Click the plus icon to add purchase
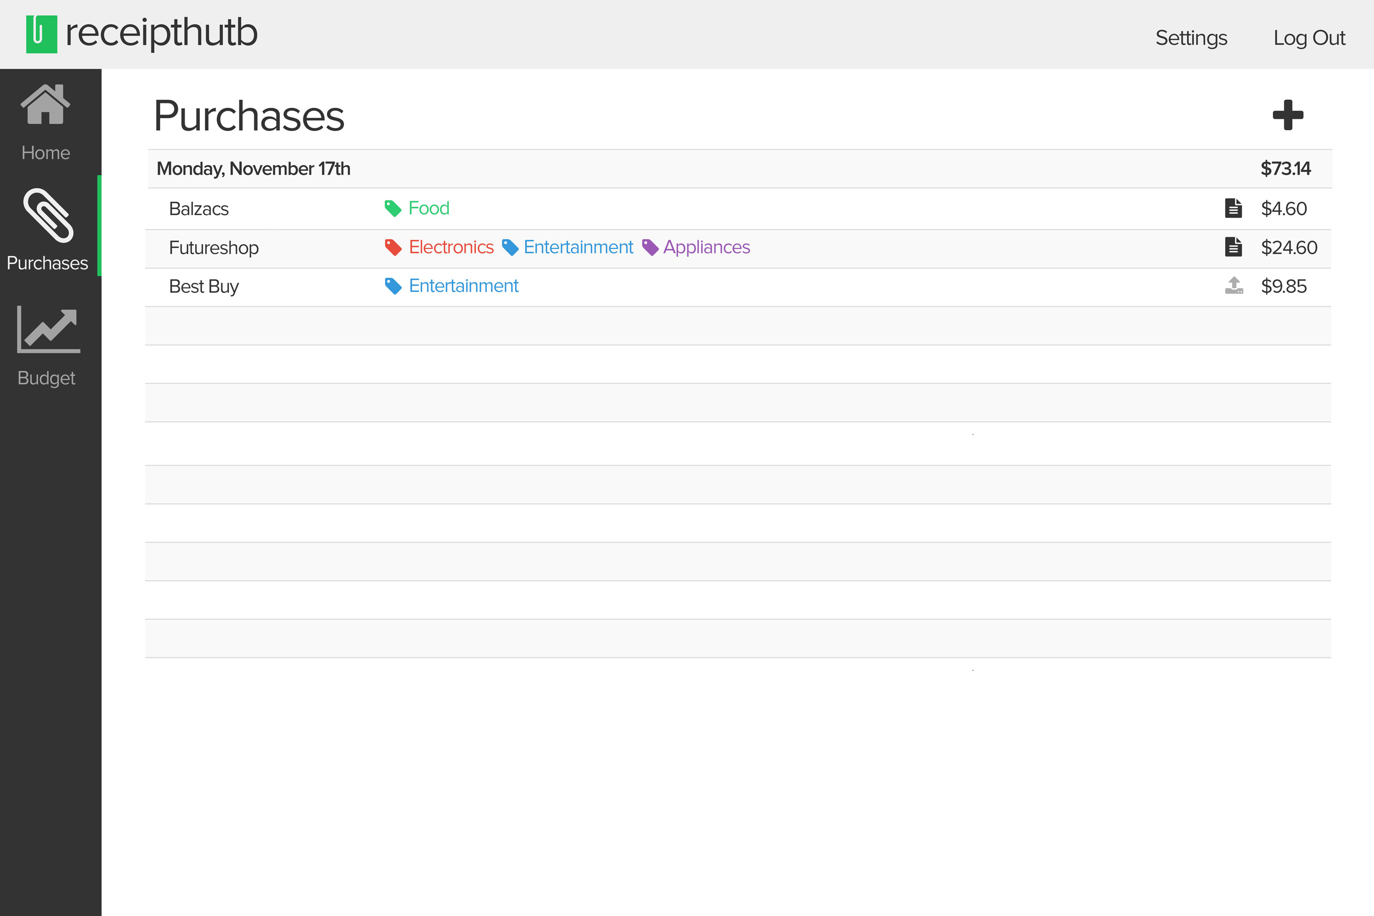1374x916 pixels. [1288, 115]
